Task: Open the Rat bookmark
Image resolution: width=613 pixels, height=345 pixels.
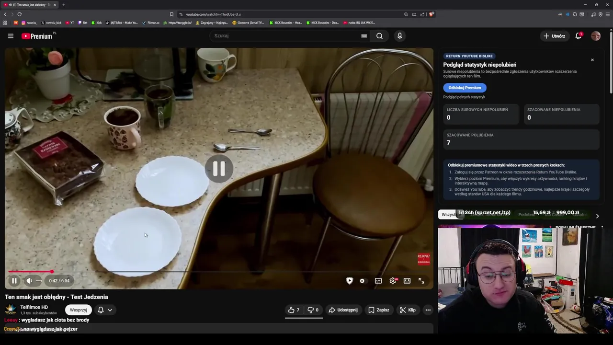Action: (x=82, y=23)
